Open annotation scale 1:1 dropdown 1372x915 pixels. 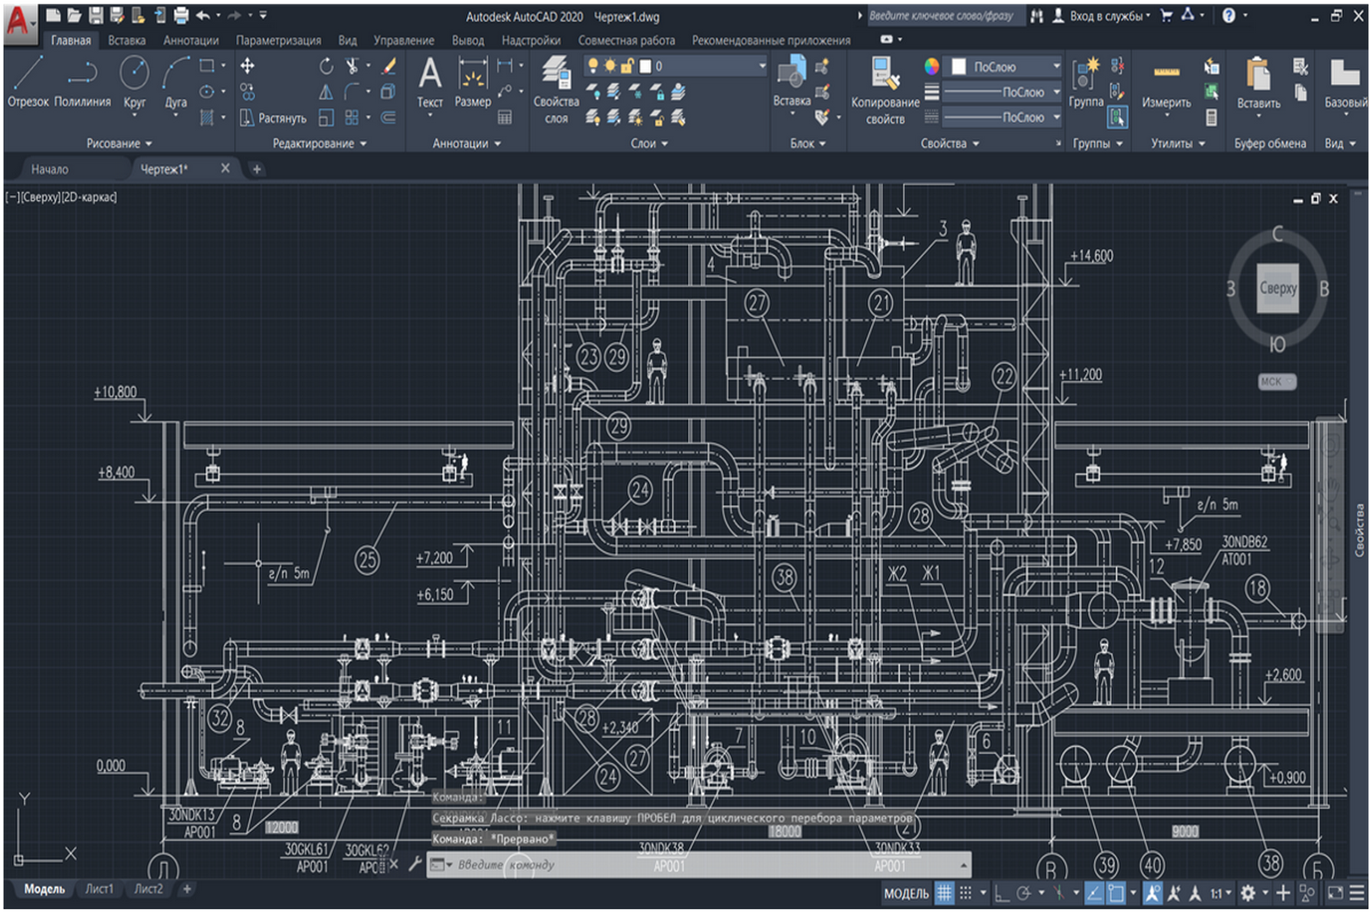1220,893
